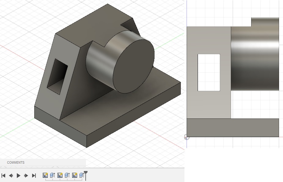Select the base plate in the side view
This screenshot has width=283, height=182.
tap(233, 128)
